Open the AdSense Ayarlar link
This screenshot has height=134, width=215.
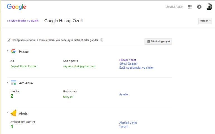pyautogui.click(x=123, y=94)
